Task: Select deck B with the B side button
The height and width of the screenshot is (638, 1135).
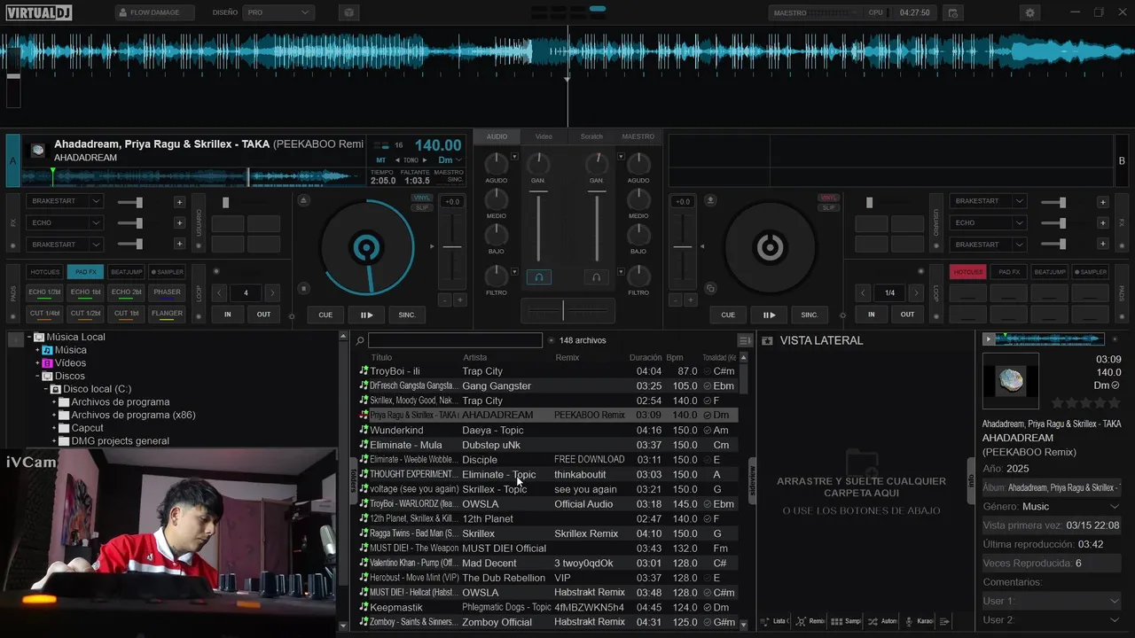Action: click(x=1122, y=160)
